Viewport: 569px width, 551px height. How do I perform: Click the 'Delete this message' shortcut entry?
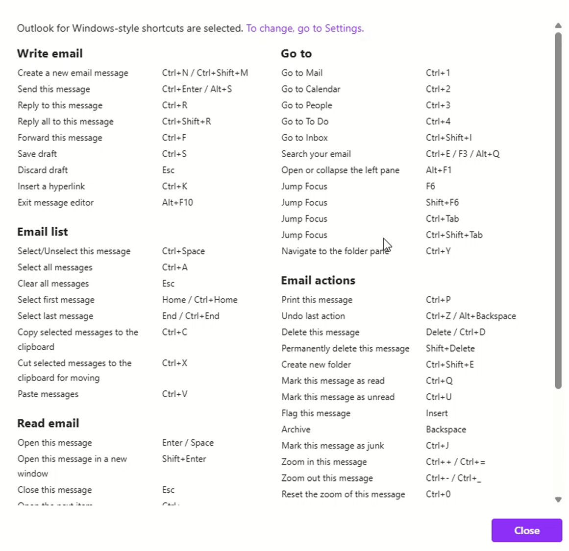320,332
